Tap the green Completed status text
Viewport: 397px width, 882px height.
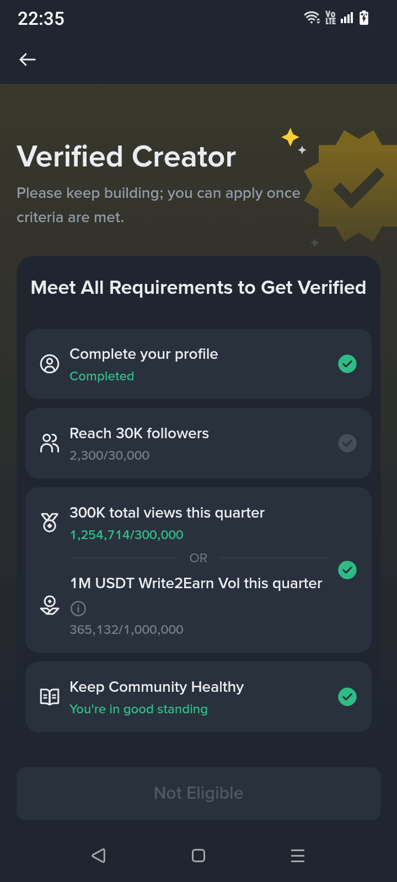[x=102, y=376]
